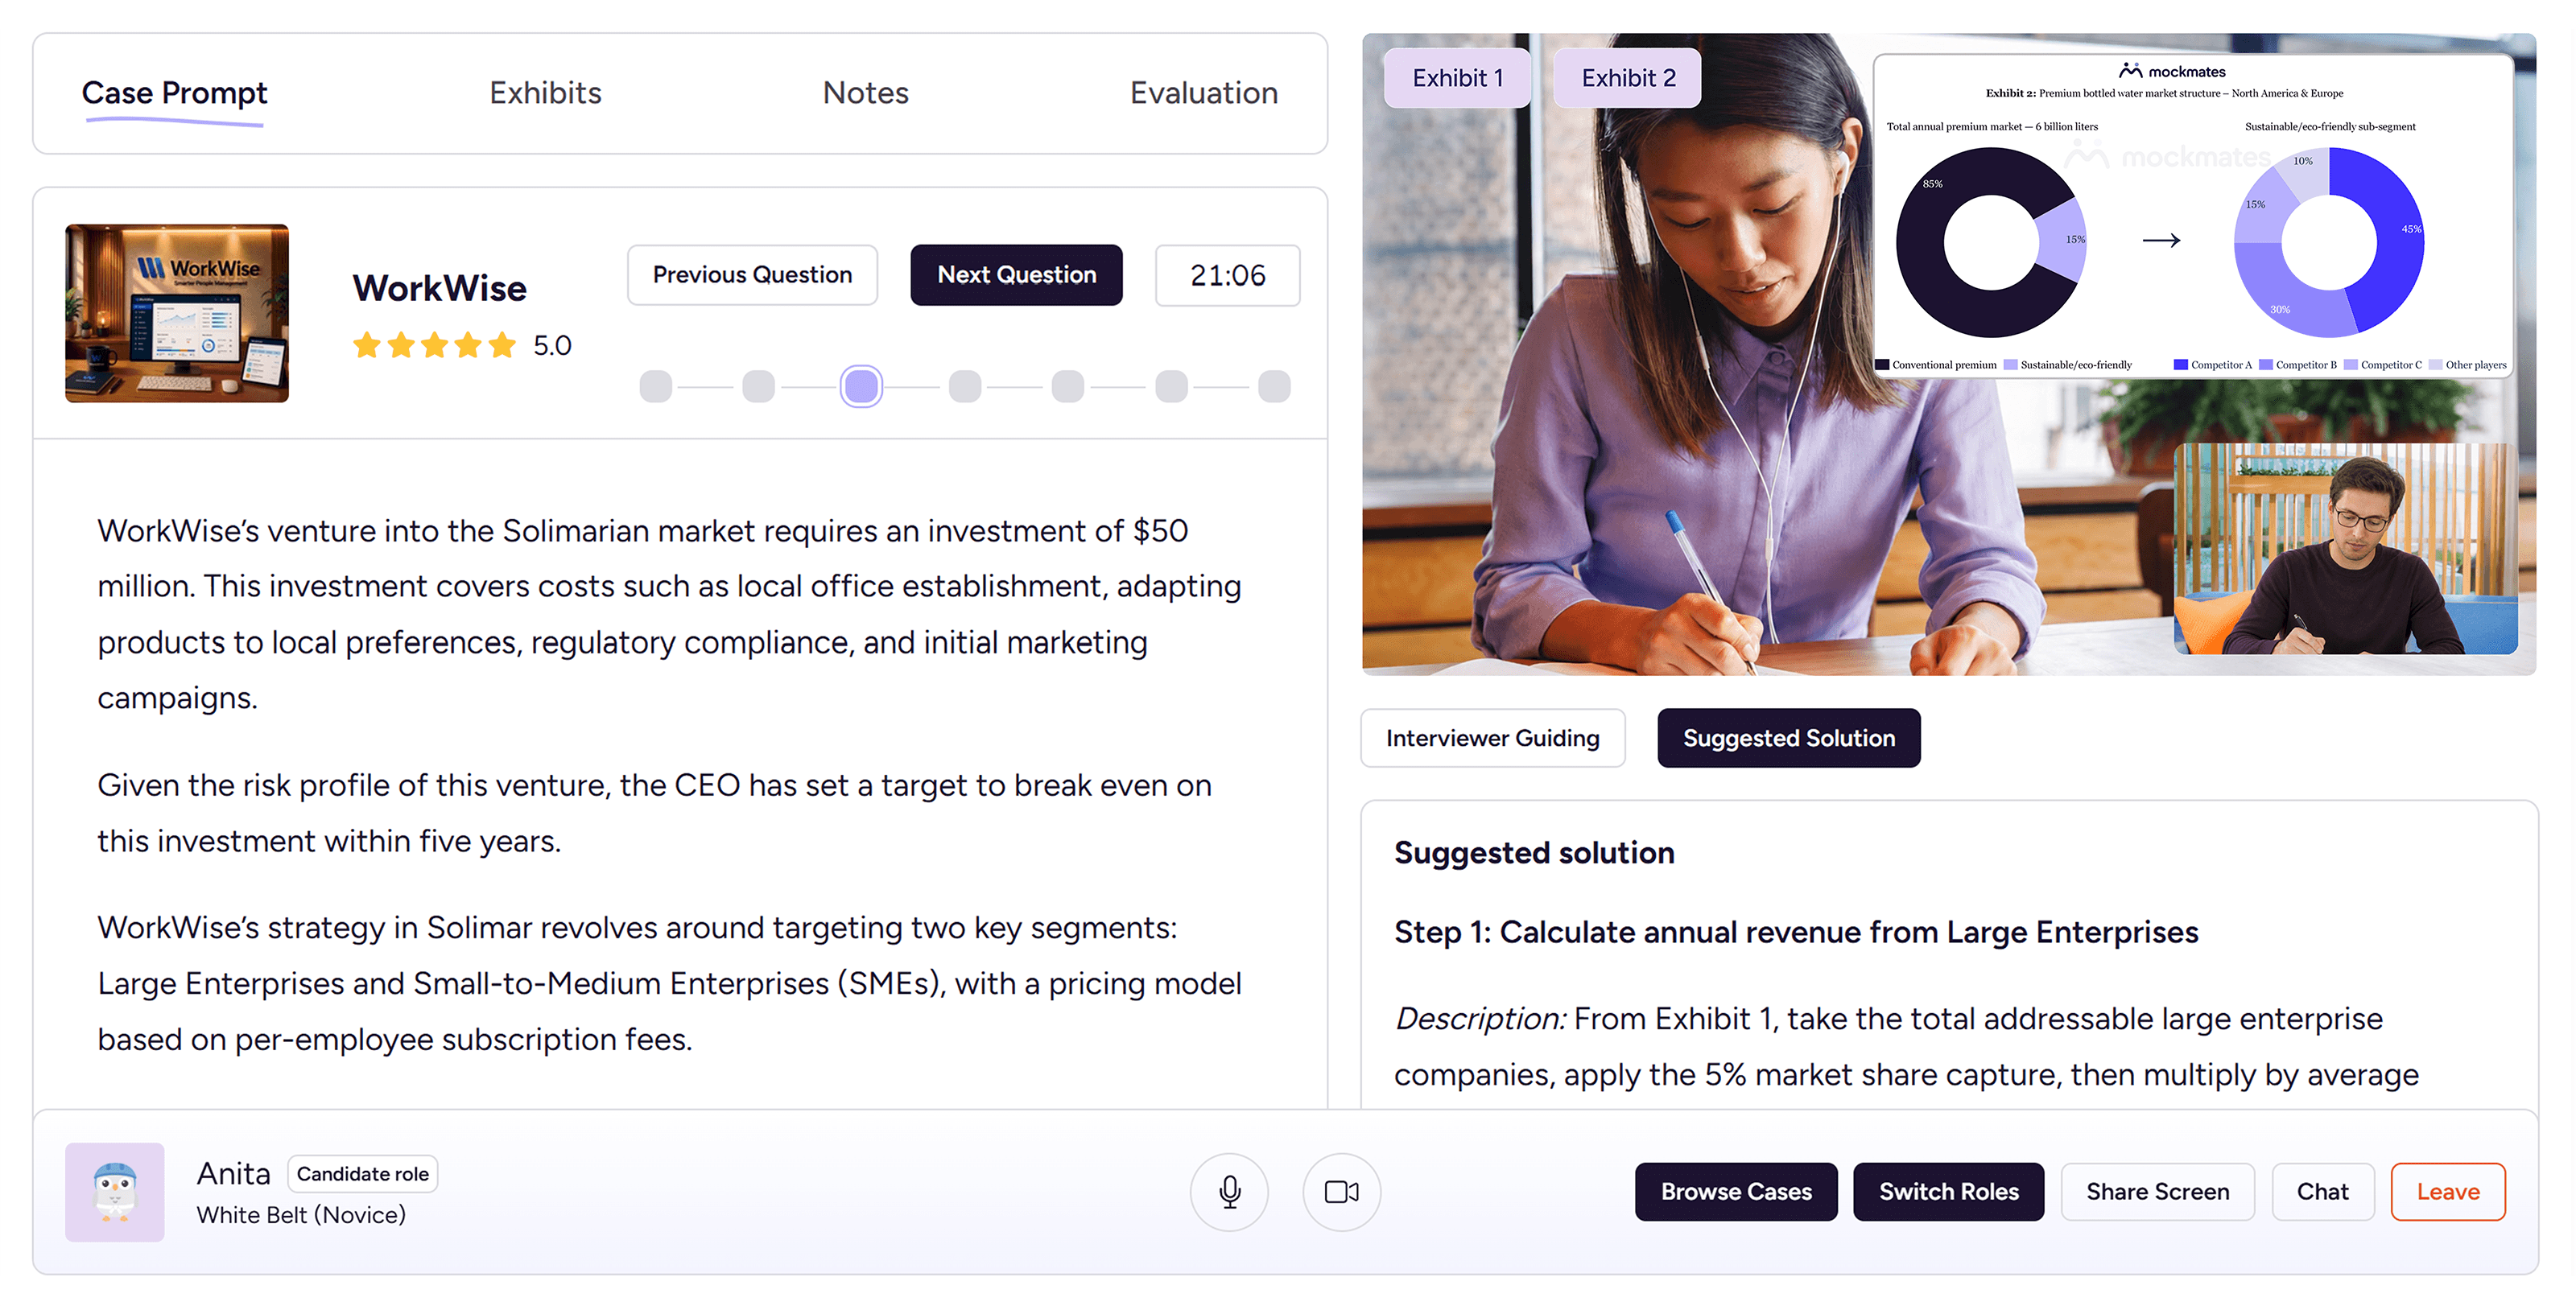Toggle the video camera icon
Viewport: 2576px width, 1306px height.
pos(1341,1191)
